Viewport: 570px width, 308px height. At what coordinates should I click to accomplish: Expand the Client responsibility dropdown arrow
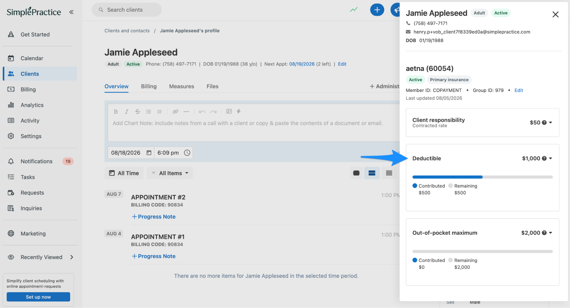click(x=551, y=123)
